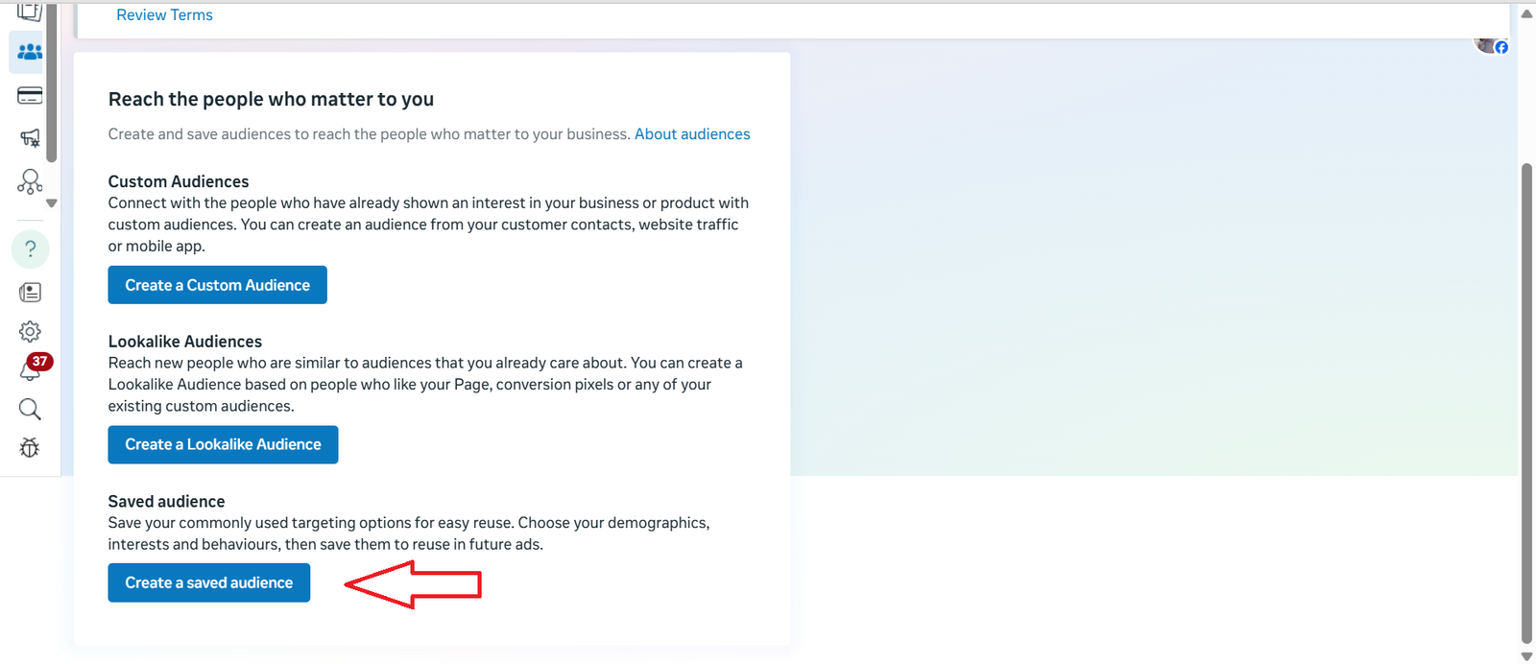The height and width of the screenshot is (664, 1536).
Task: Click the sidebar vertical scrollbar thumb
Action: 52,83
